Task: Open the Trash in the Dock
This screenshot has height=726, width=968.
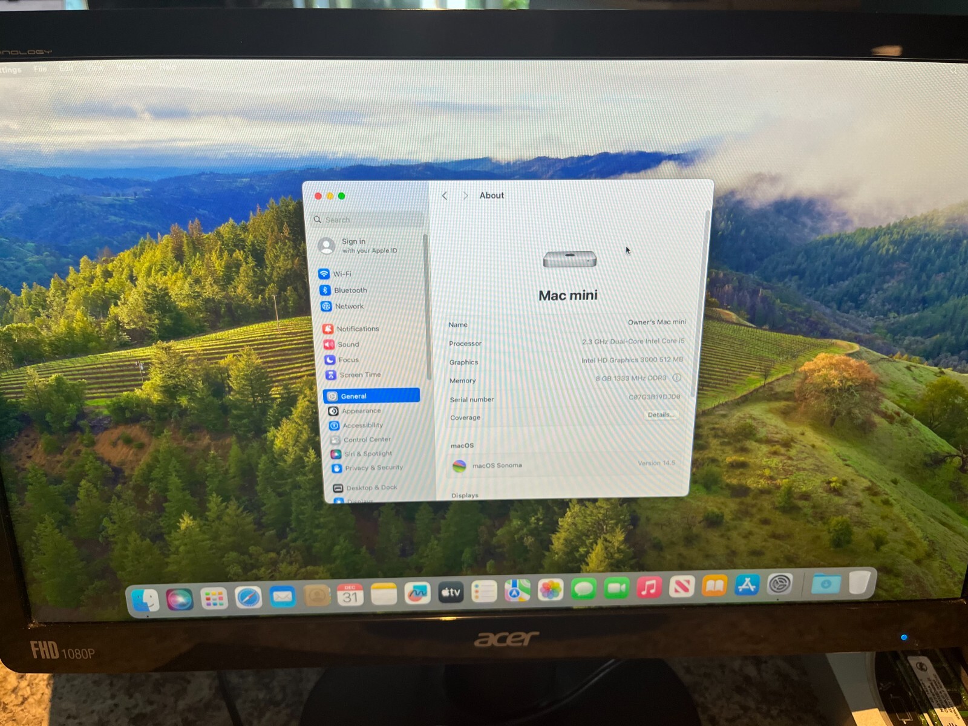Action: coord(860,582)
